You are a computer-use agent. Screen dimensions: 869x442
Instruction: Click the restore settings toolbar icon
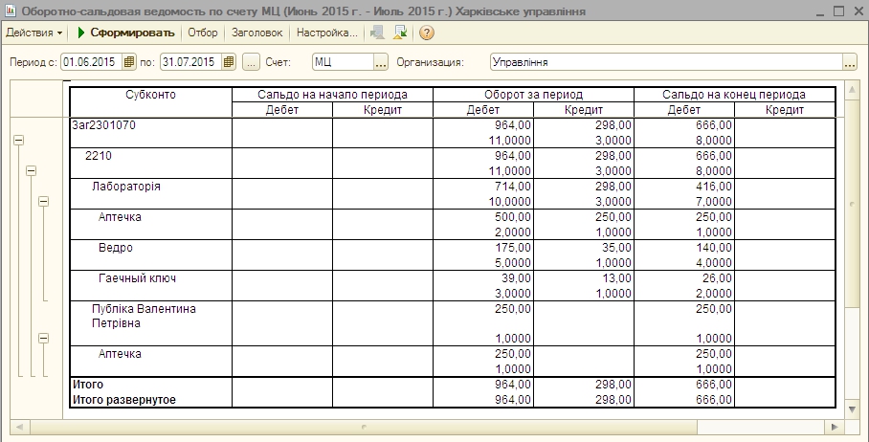[377, 33]
